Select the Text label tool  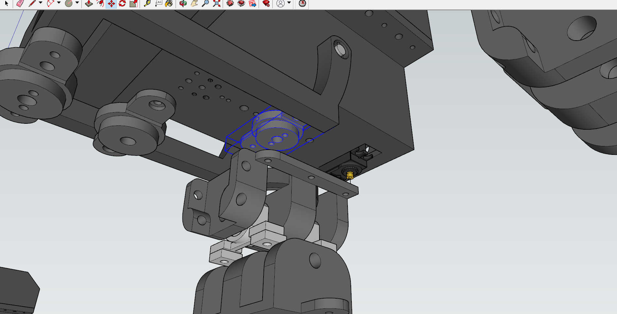(159, 4)
